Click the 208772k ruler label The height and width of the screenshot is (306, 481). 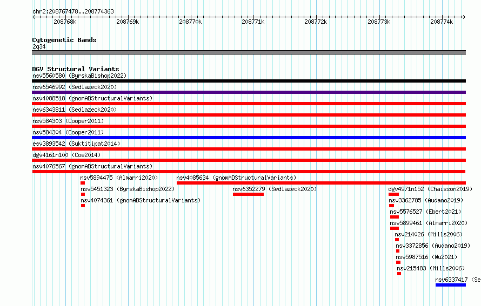click(316, 22)
